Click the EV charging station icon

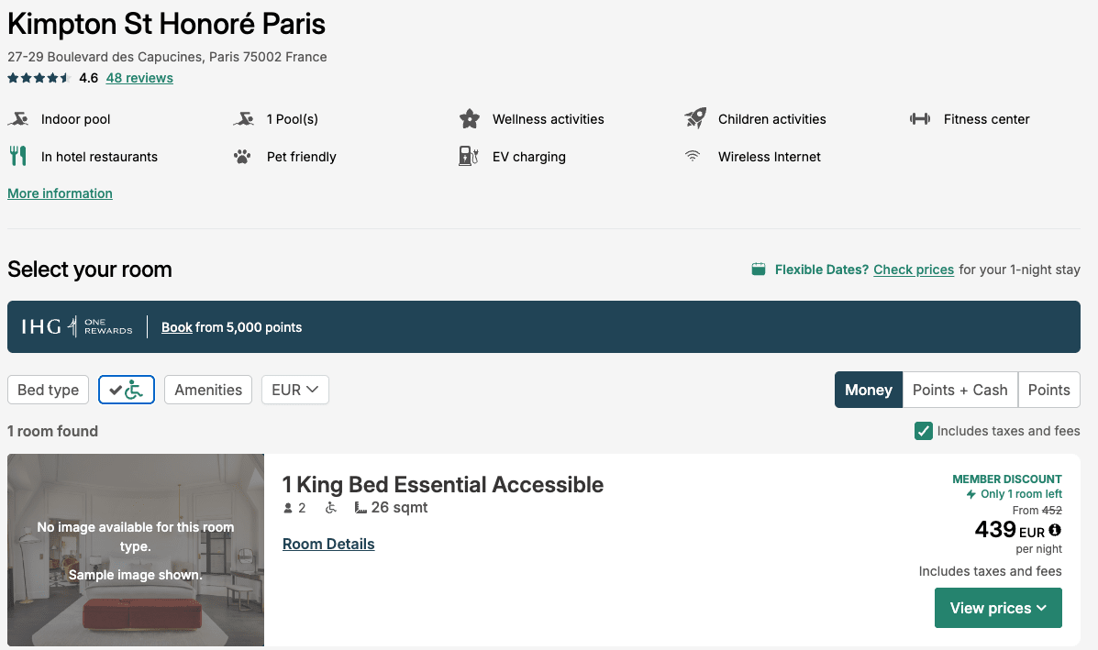tap(469, 155)
